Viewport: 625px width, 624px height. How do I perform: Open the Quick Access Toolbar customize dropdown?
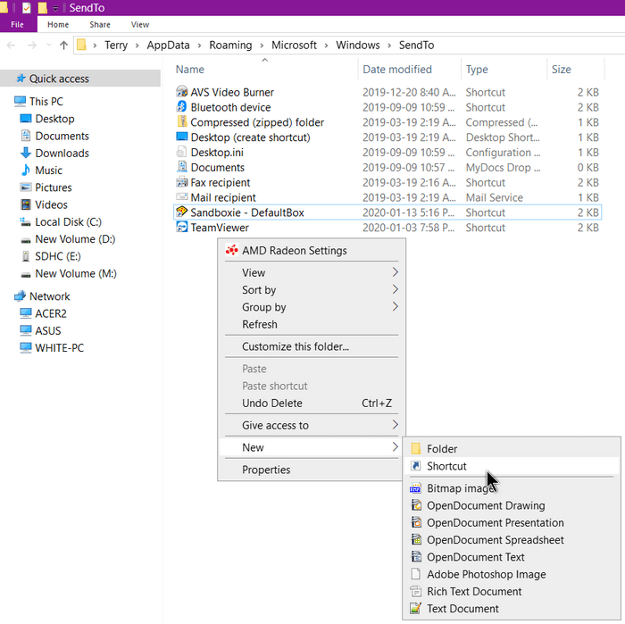pos(55,8)
